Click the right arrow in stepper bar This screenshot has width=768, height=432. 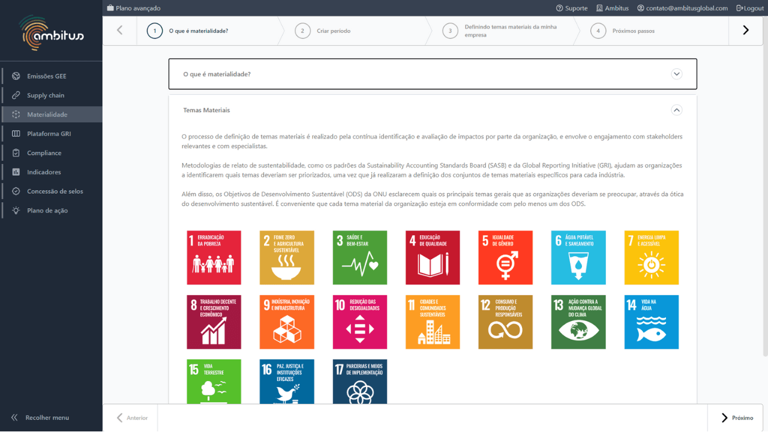pyautogui.click(x=746, y=31)
